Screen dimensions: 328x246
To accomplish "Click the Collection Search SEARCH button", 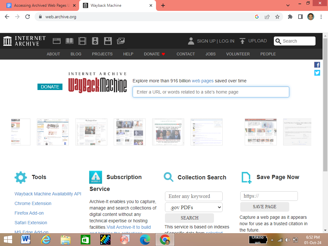I will coord(190,218).
